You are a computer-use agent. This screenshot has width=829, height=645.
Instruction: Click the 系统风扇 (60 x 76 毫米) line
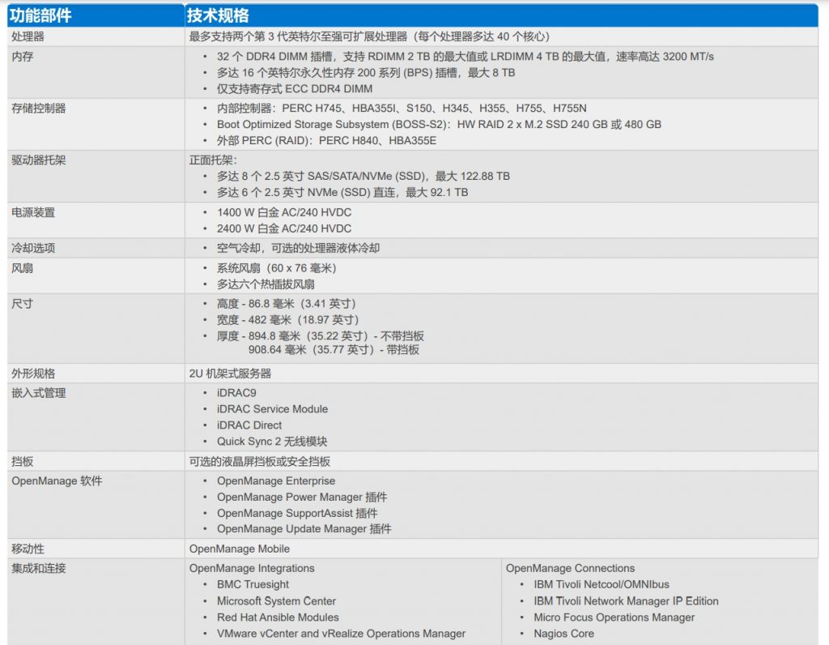(277, 268)
